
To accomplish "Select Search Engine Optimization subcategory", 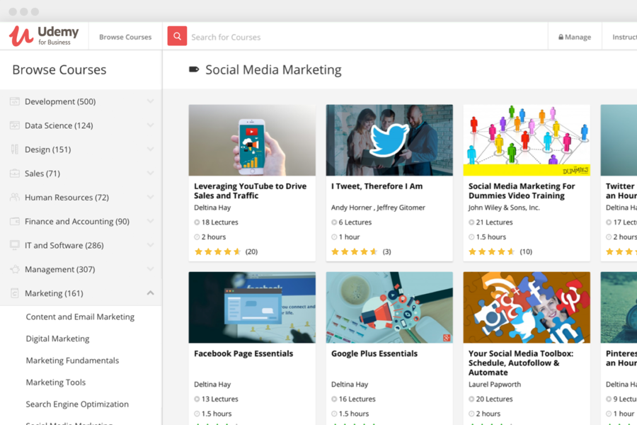I will tap(77, 404).
